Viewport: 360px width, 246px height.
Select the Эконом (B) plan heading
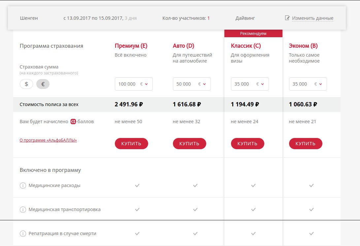point(303,46)
